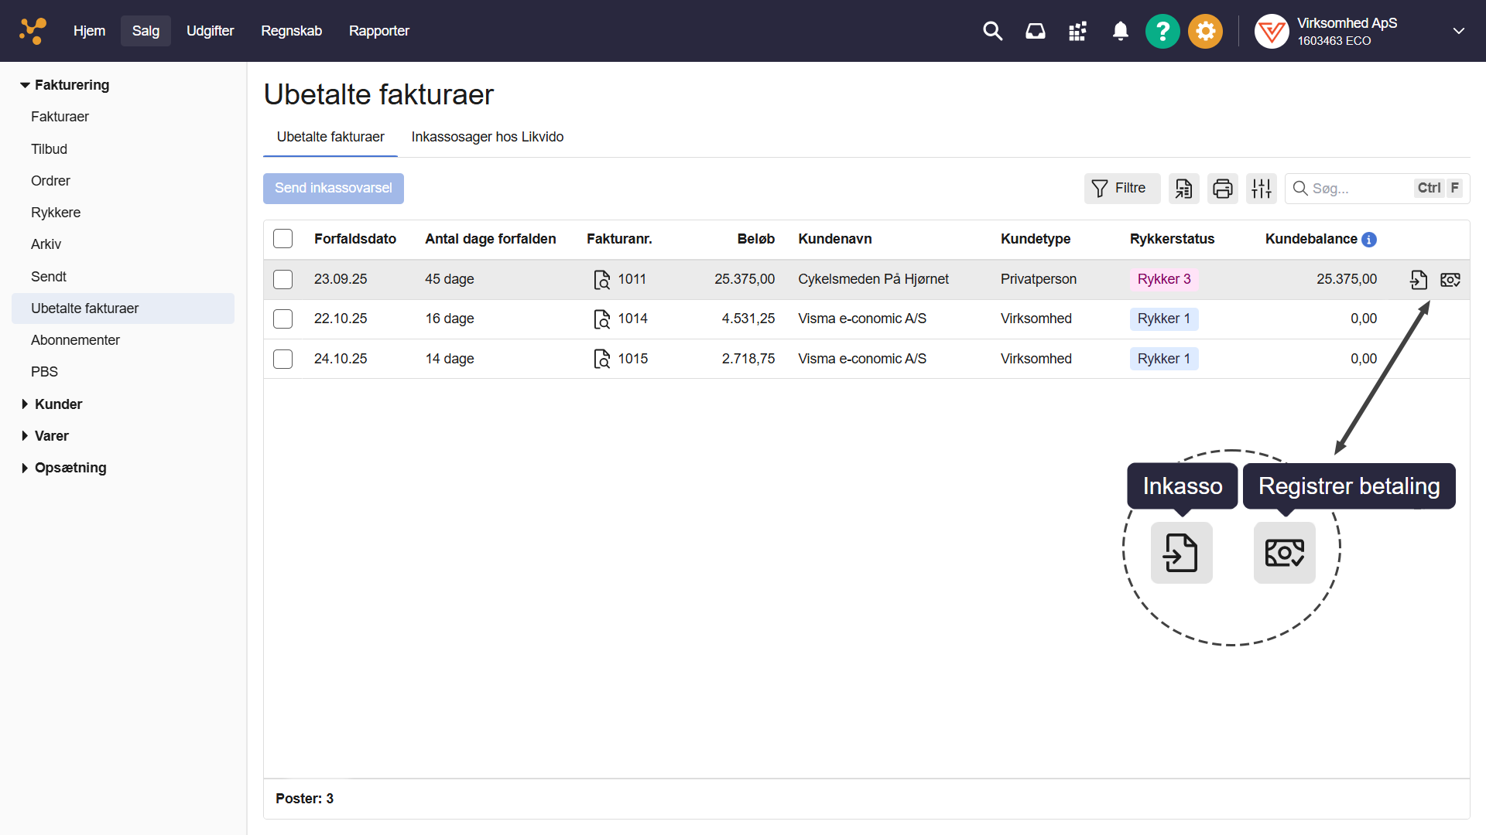Image resolution: width=1486 pixels, height=835 pixels.
Task: Preview invoice 1014 document icon
Action: [x=601, y=319]
